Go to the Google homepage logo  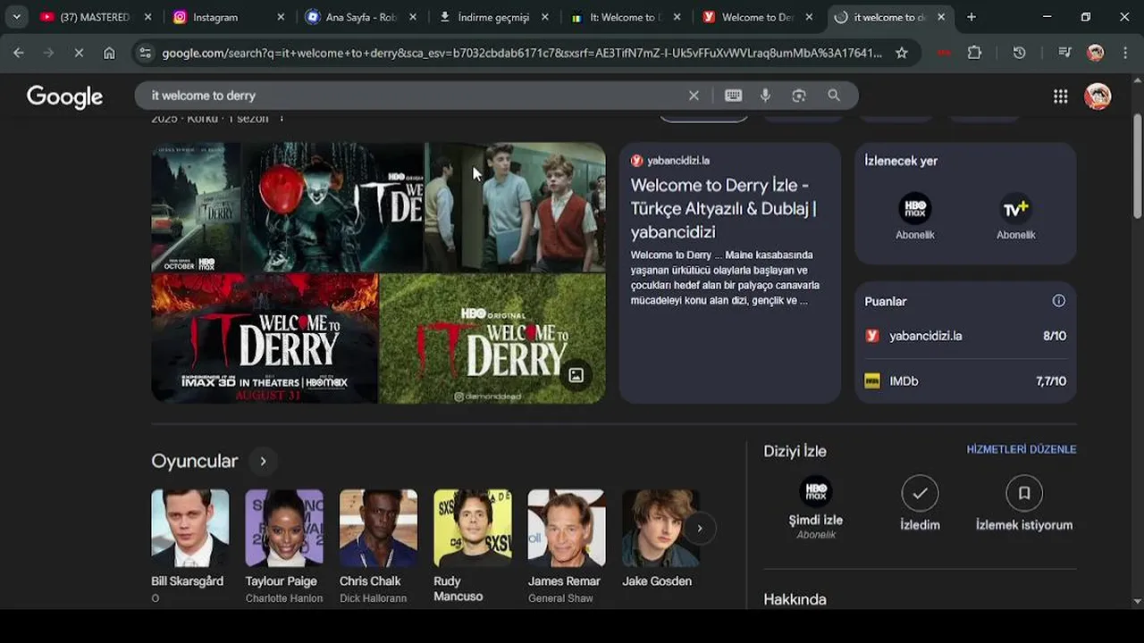pos(64,96)
